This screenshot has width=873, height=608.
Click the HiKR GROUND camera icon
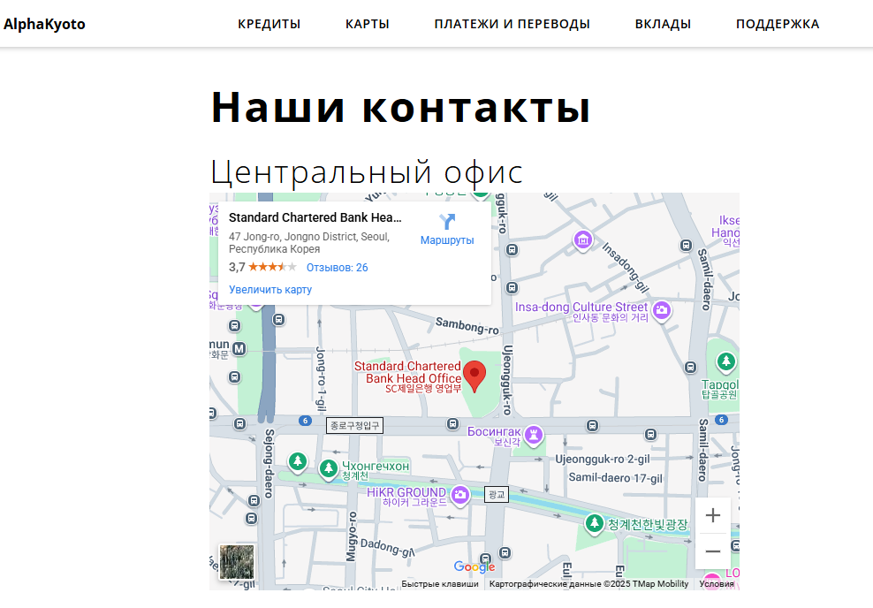click(459, 494)
